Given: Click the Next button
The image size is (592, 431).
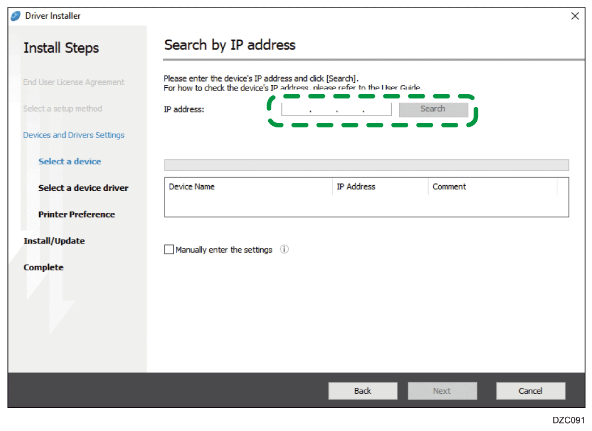Looking at the screenshot, I should click(442, 391).
